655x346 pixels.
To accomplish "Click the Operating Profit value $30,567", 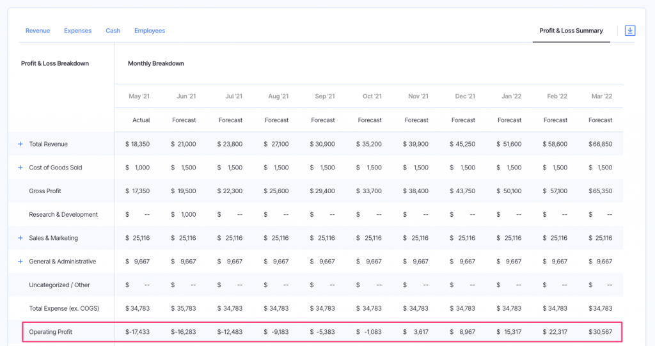I will (x=600, y=332).
